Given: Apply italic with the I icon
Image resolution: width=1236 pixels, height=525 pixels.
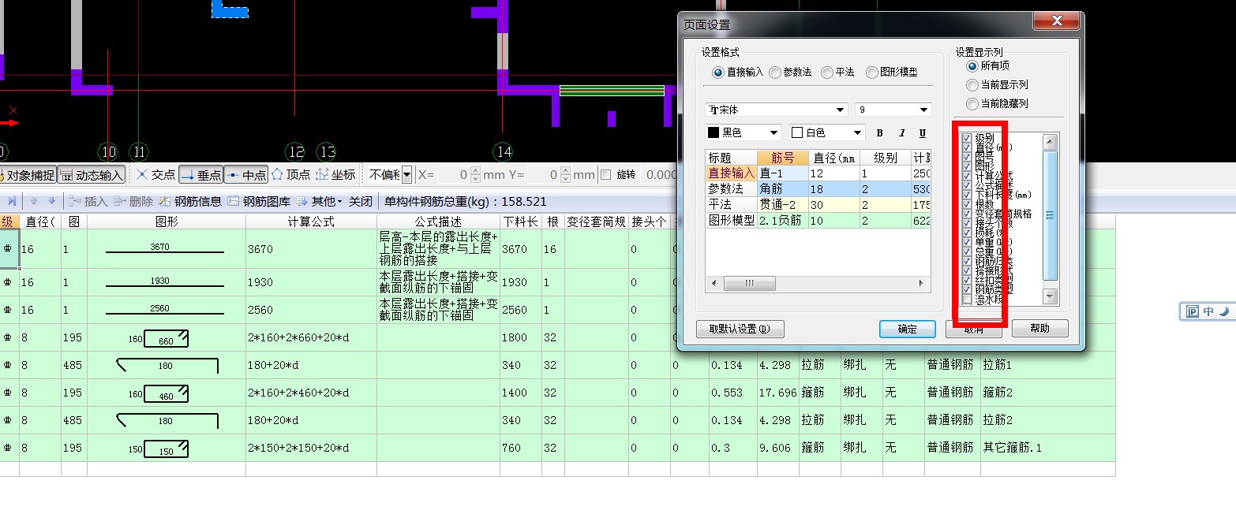Looking at the screenshot, I should [x=901, y=133].
